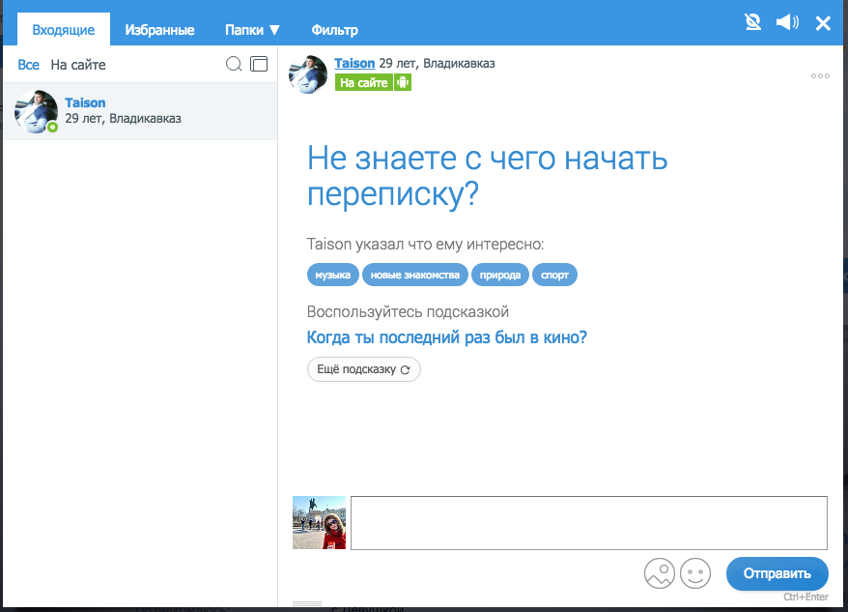Click the green На сайте status badge

click(363, 82)
